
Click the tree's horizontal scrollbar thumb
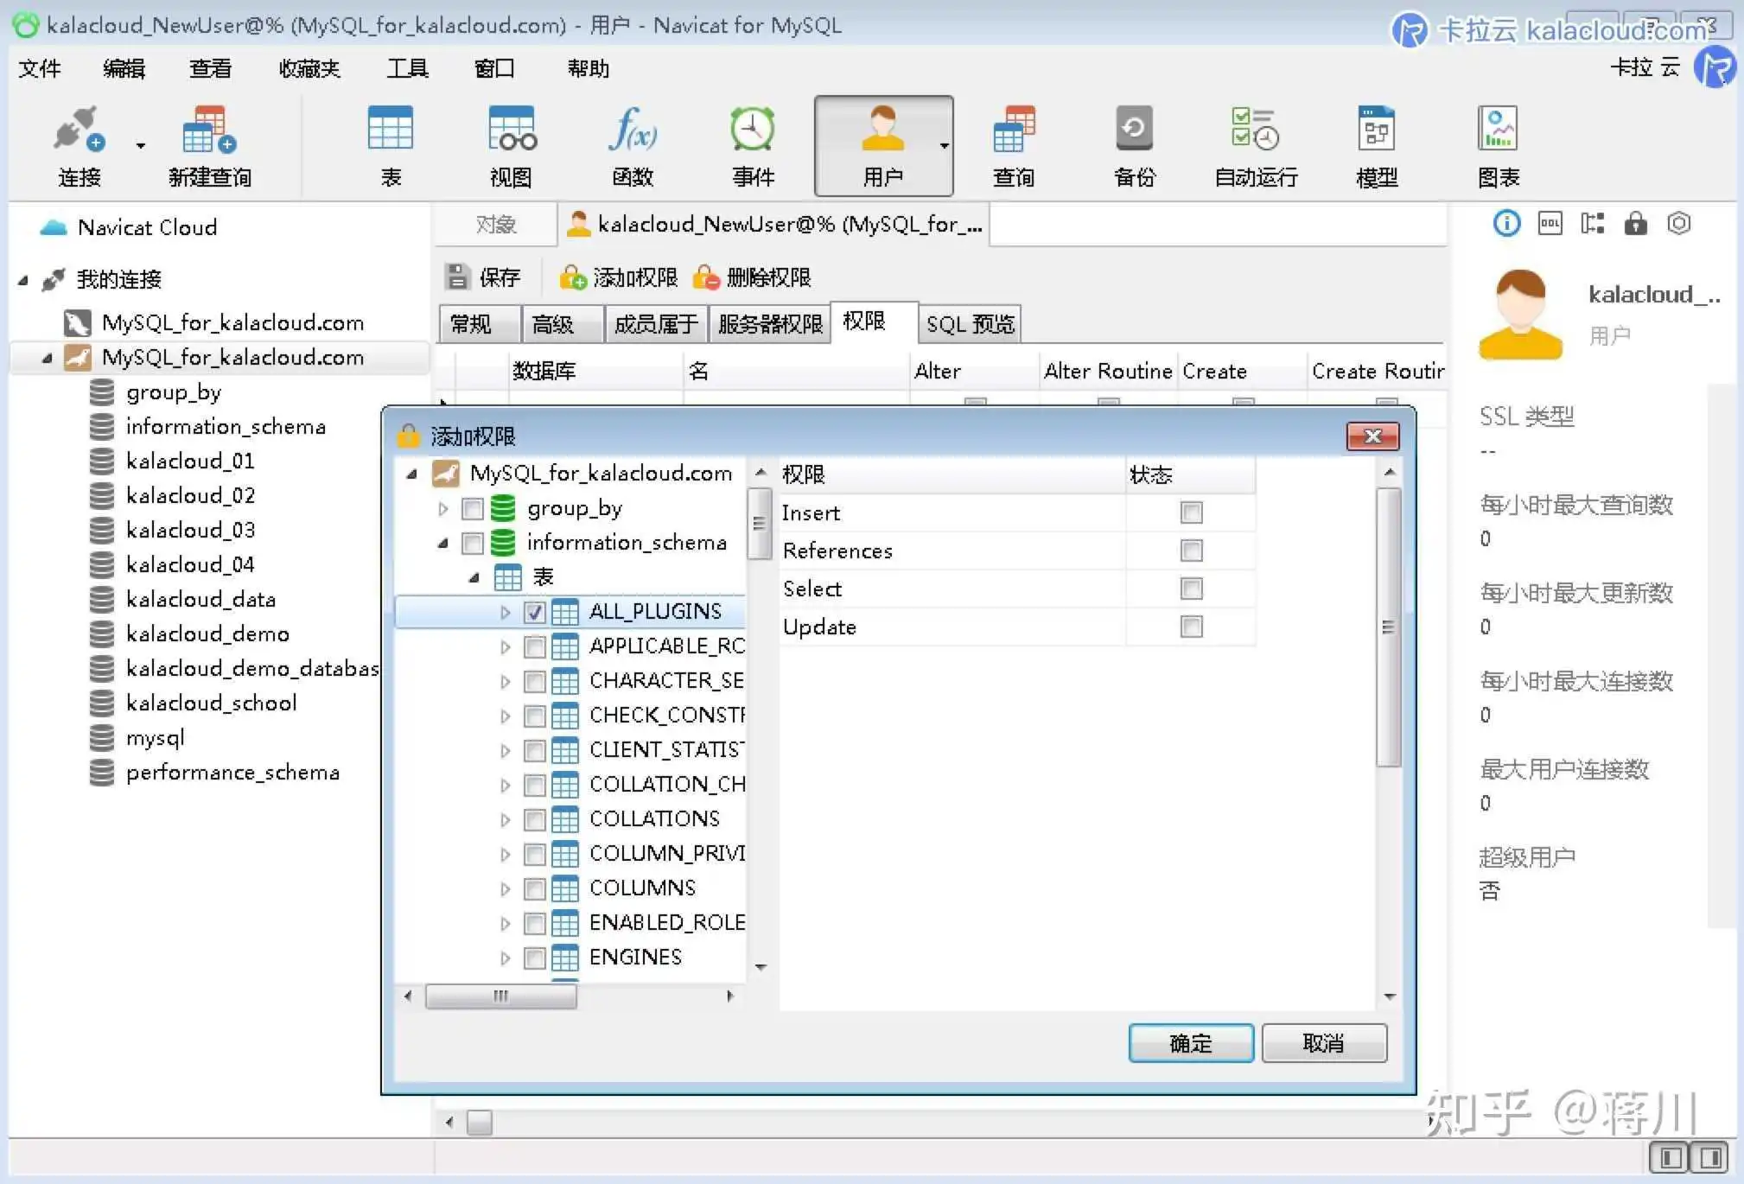click(501, 996)
